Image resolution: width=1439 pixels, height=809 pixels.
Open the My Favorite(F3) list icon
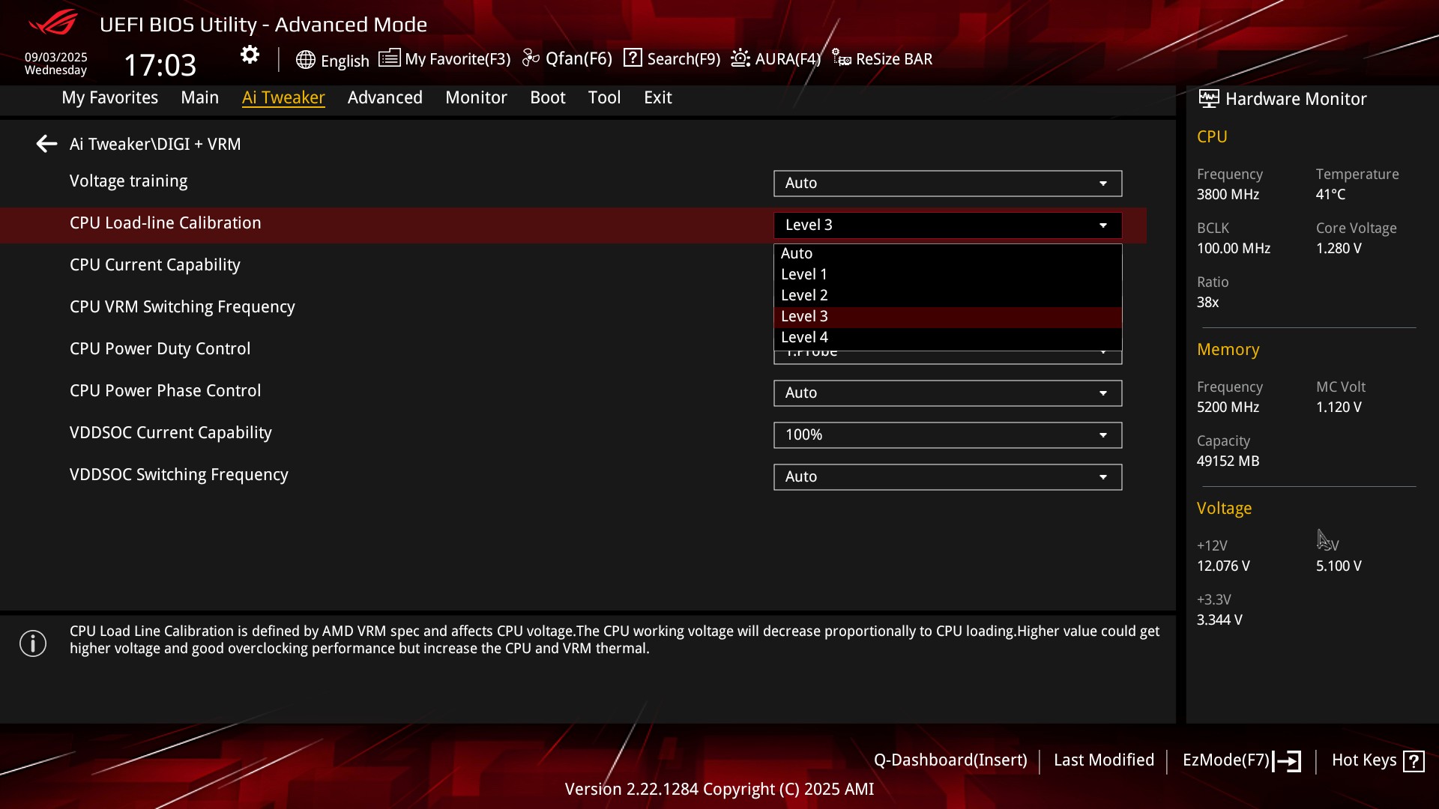pyautogui.click(x=389, y=58)
